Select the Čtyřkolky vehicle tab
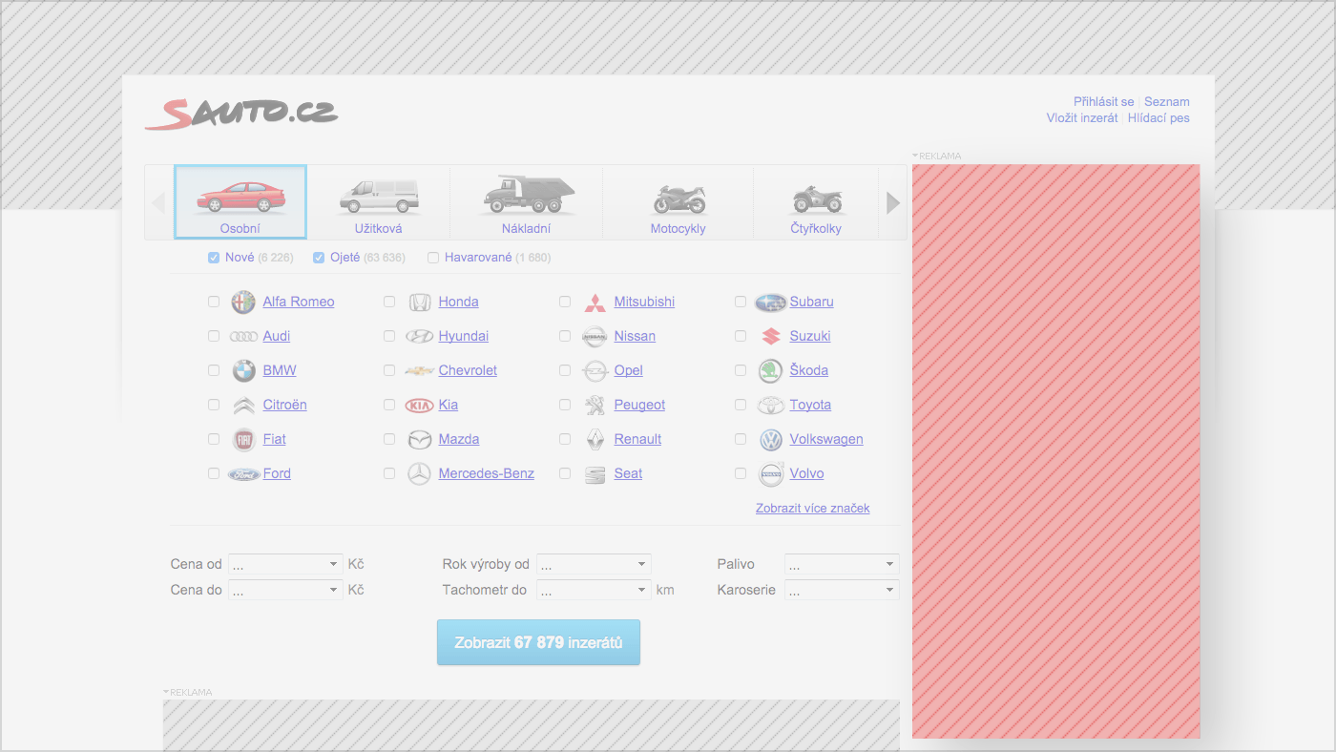The image size is (1336, 752). click(x=816, y=201)
